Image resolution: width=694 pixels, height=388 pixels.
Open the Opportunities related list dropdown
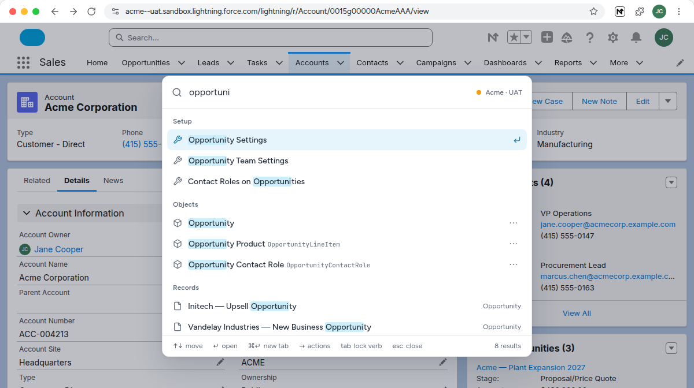671,348
